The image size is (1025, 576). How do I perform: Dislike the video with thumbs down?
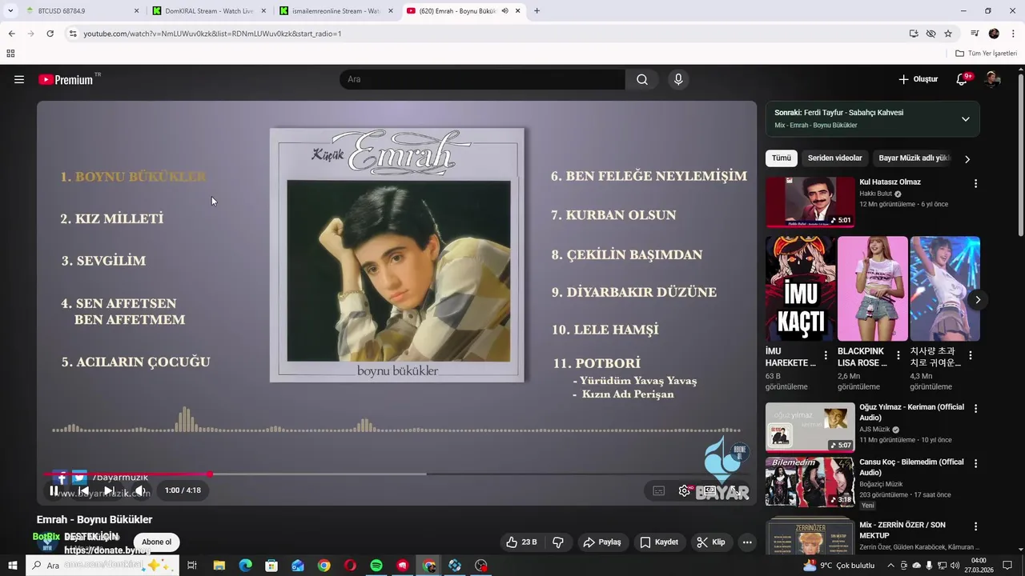558,542
